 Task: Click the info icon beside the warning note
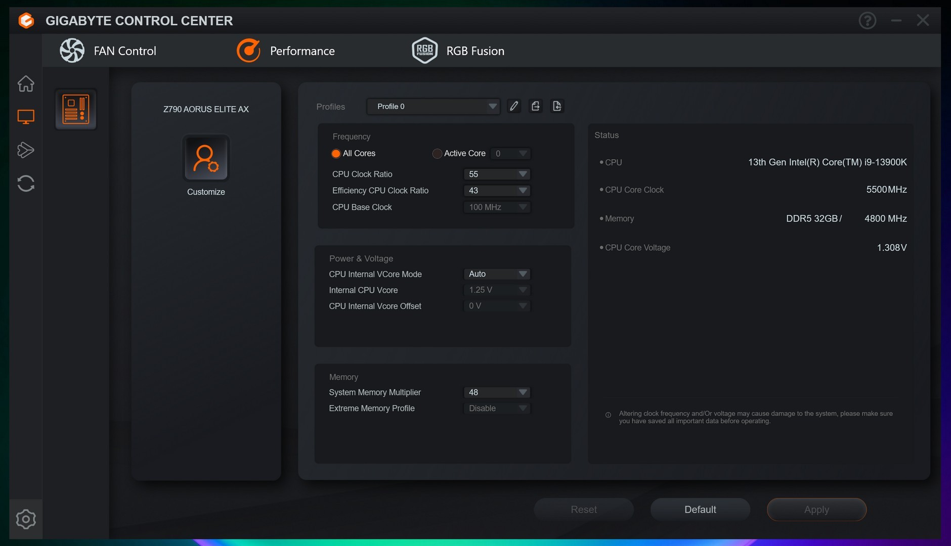(x=608, y=415)
